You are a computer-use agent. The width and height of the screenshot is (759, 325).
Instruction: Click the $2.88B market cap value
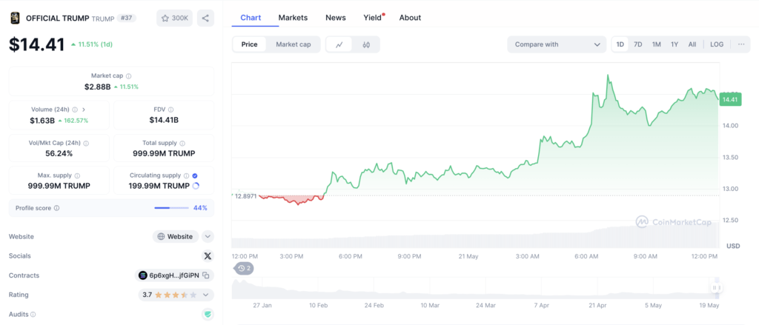tap(97, 87)
